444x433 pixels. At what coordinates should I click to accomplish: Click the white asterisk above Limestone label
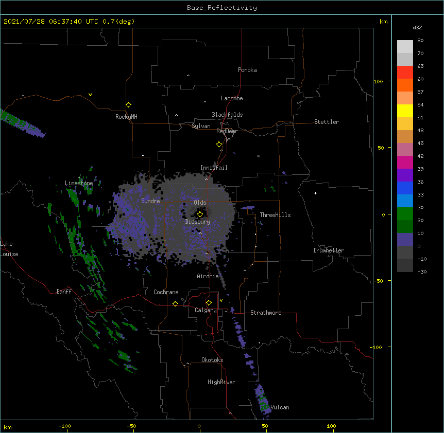point(79,178)
